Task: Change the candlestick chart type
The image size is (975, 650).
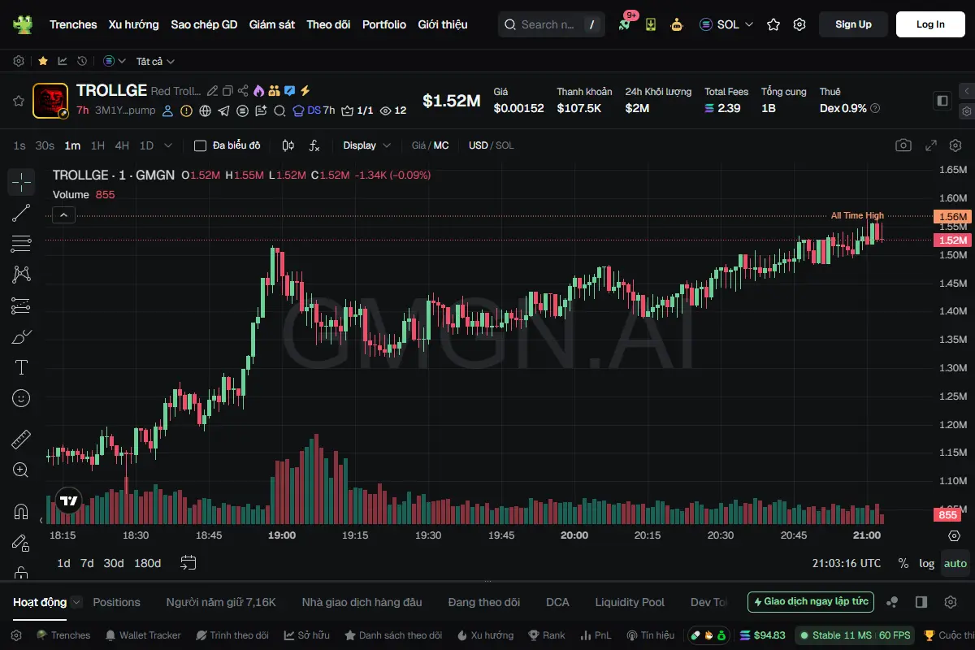Action: (288, 145)
